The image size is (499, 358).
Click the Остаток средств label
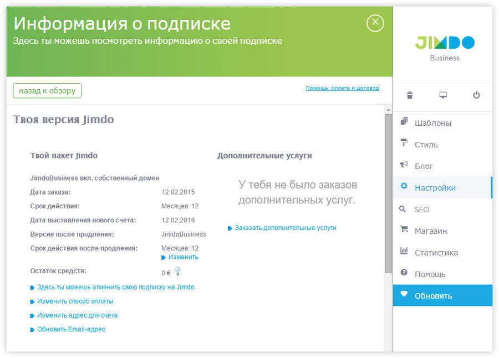[x=58, y=271]
